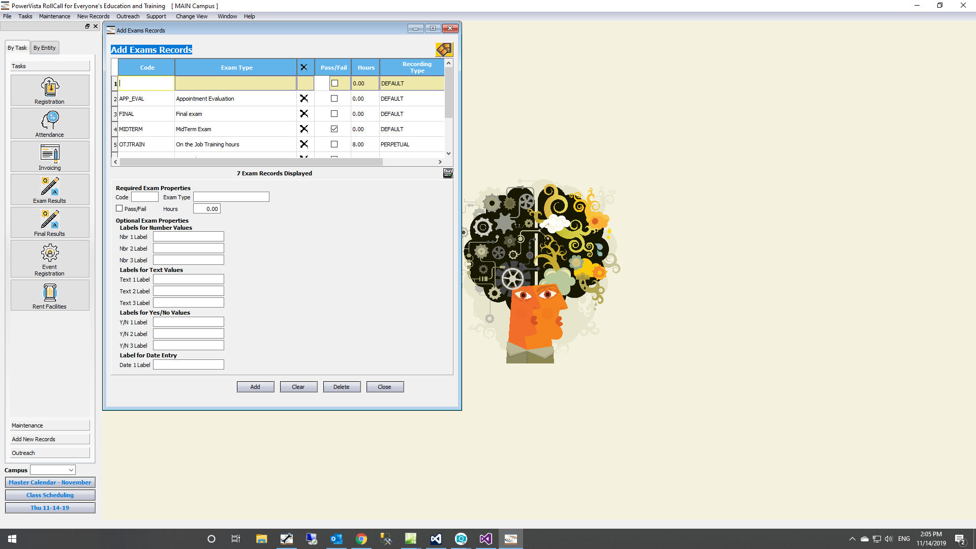976x549 pixels.
Task: Open the Campus dropdown
Action: (x=53, y=470)
